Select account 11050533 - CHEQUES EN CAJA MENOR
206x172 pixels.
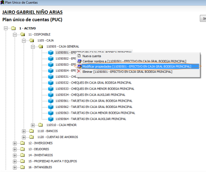click(95, 89)
